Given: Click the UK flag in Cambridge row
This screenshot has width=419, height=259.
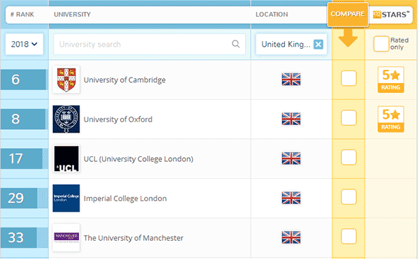Looking at the screenshot, I should [291, 80].
